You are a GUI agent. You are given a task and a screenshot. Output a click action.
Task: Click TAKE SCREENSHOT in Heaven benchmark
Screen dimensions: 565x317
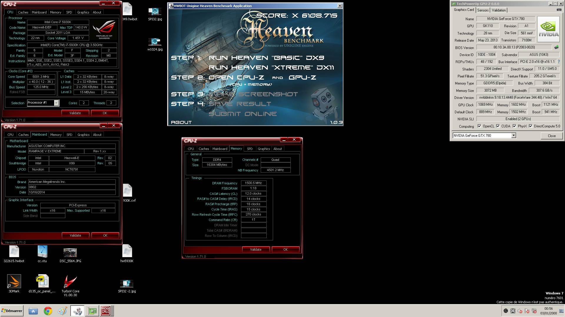tap(253, 94)
